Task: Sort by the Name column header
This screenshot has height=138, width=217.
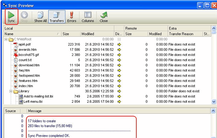Action: [33, 34]
